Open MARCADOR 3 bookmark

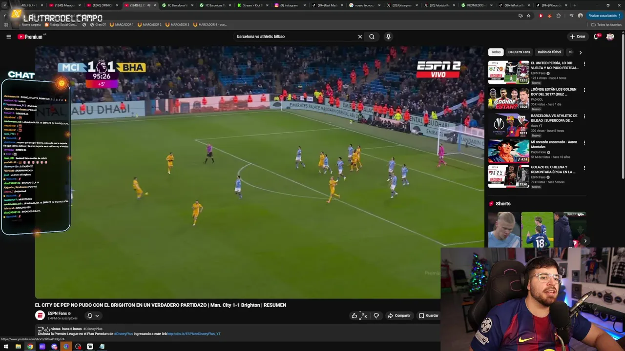coord(177,24)
